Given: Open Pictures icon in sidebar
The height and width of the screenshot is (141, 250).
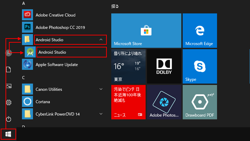Looking at the screenshot, I should [x=9, y=86].
